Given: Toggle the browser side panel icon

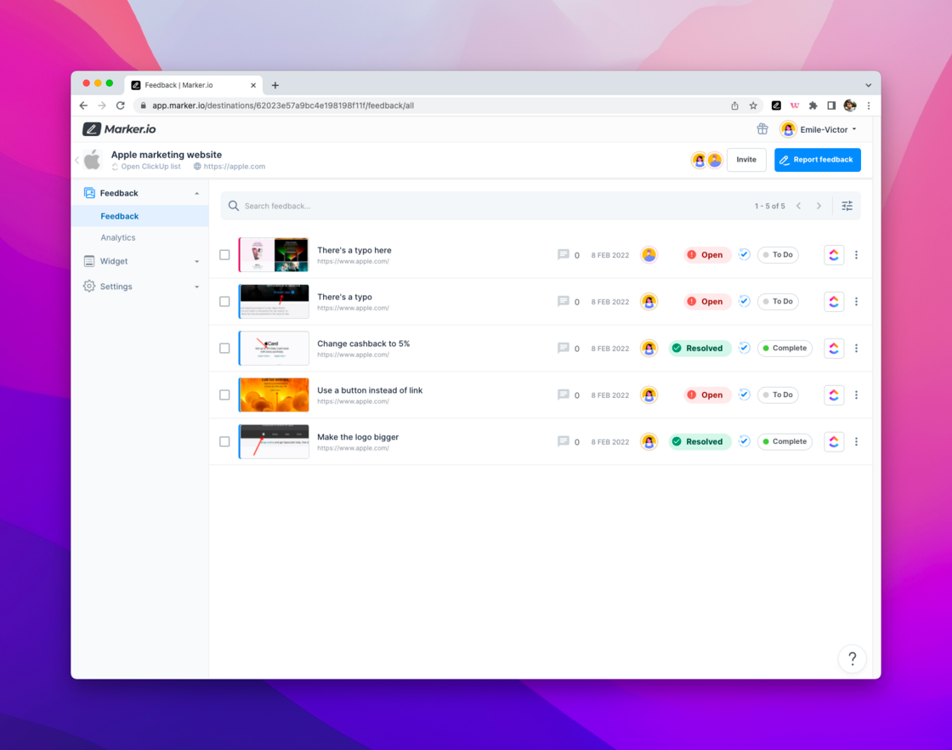Looking at the screenshot, I should click(x=831, y=105).
